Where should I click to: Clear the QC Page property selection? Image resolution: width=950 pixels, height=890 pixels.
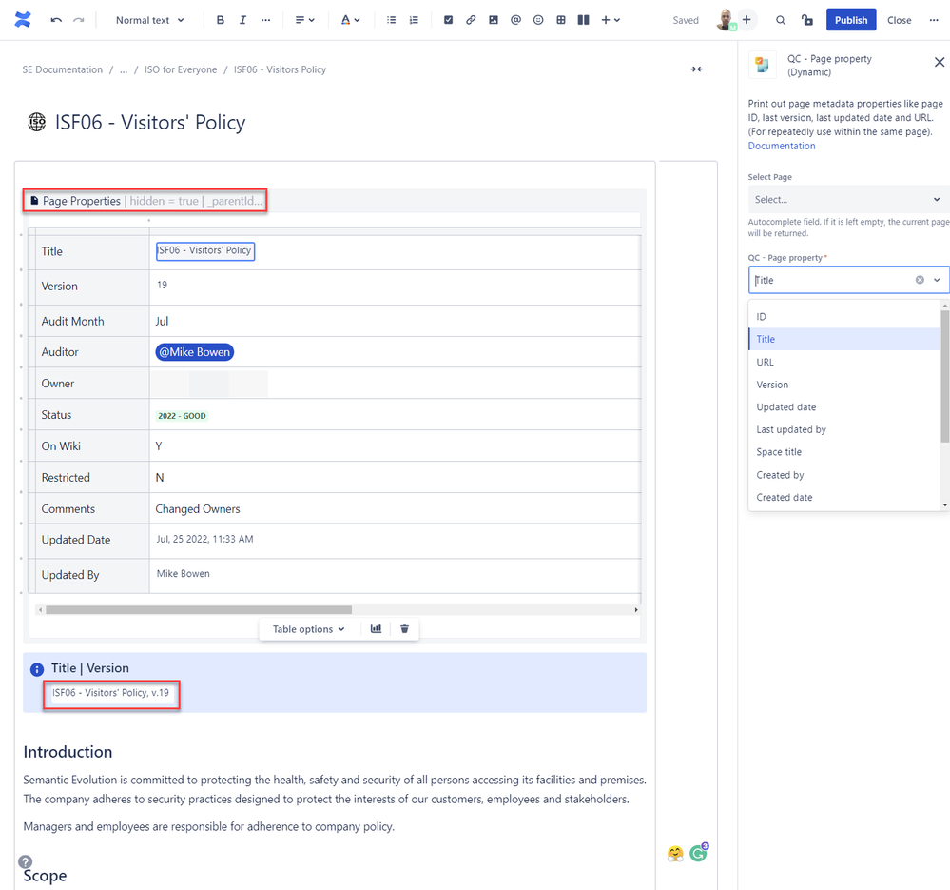pyautogui.click(x=920, y=280)
